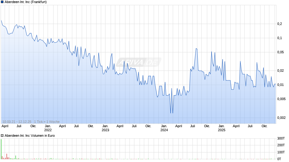
Task: Click the chart title 'Aberdeen Int. Inc (Frankfurt)'
Action: coord(26,2)
